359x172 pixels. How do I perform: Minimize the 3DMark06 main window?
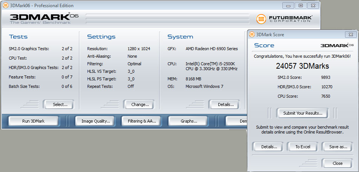click(x=288, y=6)
